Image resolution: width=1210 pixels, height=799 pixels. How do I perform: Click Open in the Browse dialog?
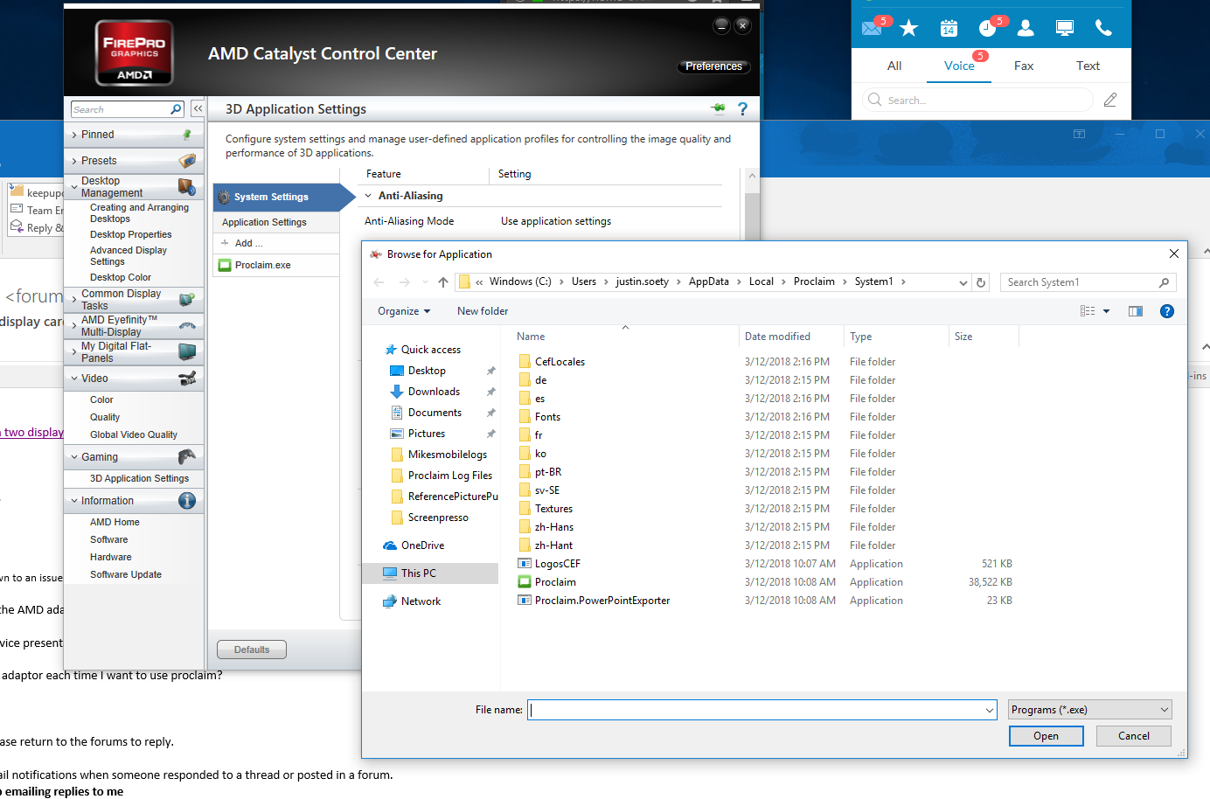tap(1046, 736)
